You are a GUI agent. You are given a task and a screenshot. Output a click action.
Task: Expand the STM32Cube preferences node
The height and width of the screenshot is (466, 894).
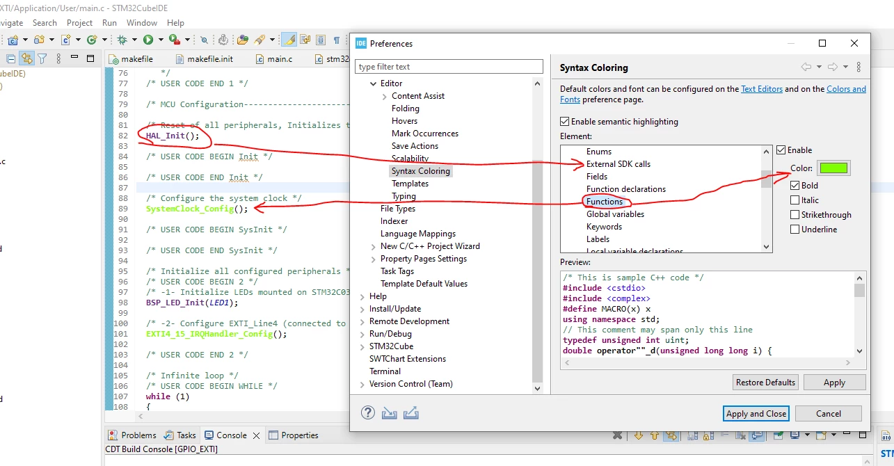pyautogui.click(x=362, y=347)
